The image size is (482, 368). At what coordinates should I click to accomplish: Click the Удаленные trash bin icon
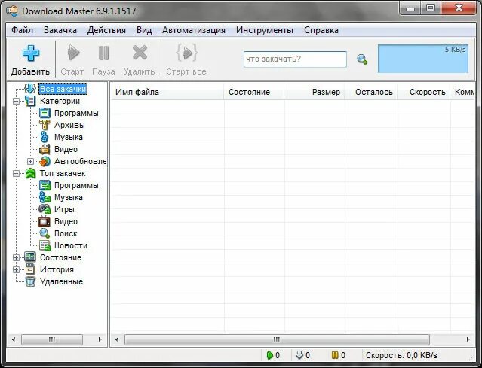click(x=30, y=281)
